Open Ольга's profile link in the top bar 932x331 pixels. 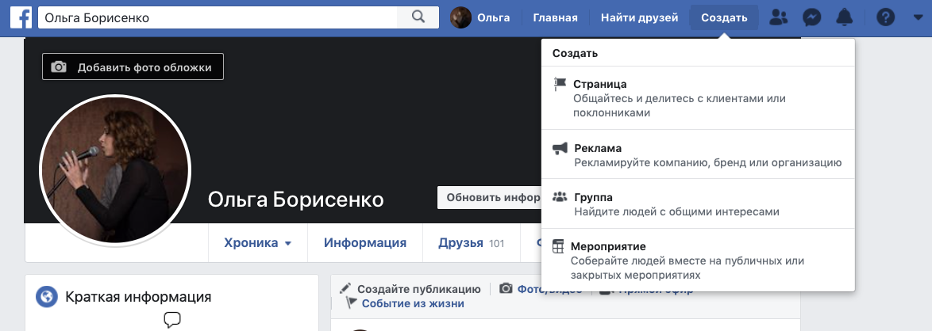[x=493, y=17]
